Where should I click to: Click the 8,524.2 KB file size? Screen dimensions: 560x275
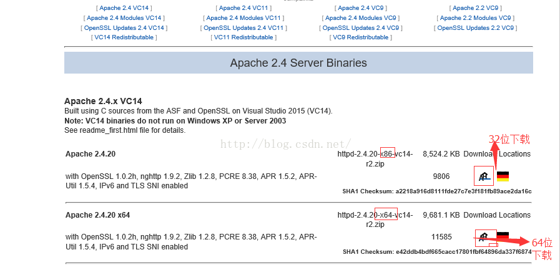click(441, 154)
